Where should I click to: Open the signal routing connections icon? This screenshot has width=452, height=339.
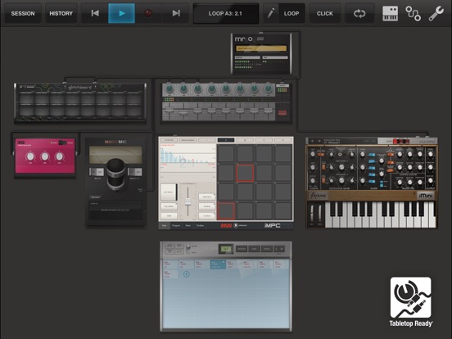413,13
